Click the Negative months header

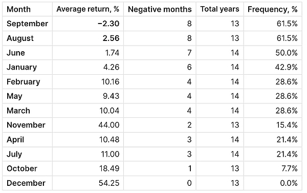click(x=160, y=9)
